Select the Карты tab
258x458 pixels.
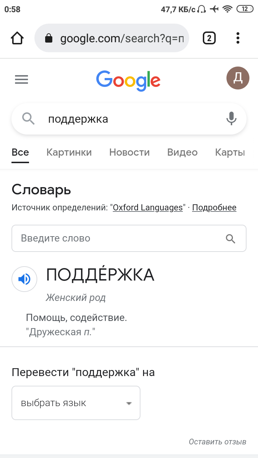pos(230,152)
